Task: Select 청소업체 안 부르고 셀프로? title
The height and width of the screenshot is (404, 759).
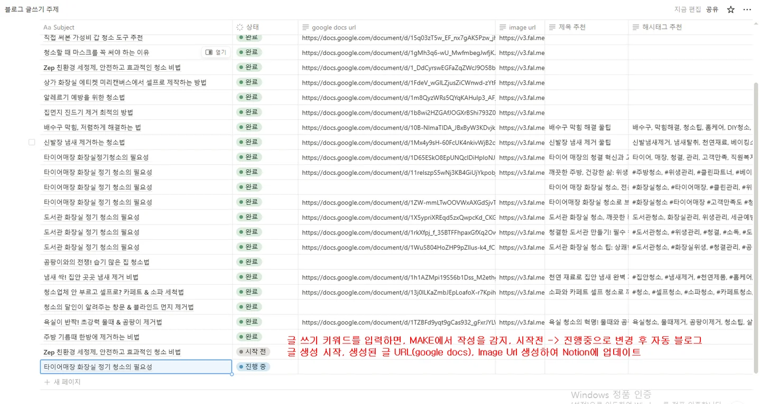Action: 114,292
